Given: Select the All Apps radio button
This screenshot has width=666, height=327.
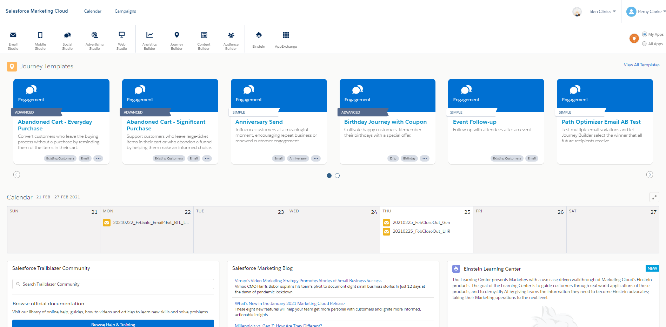Looking at the screenshot, I should click(x=645, y=44).
